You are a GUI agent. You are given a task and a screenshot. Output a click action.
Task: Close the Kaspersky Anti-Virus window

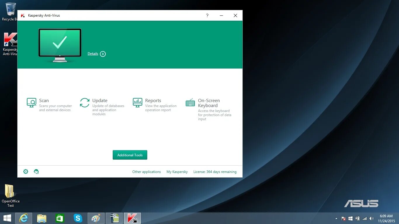[x=235, y=15]
